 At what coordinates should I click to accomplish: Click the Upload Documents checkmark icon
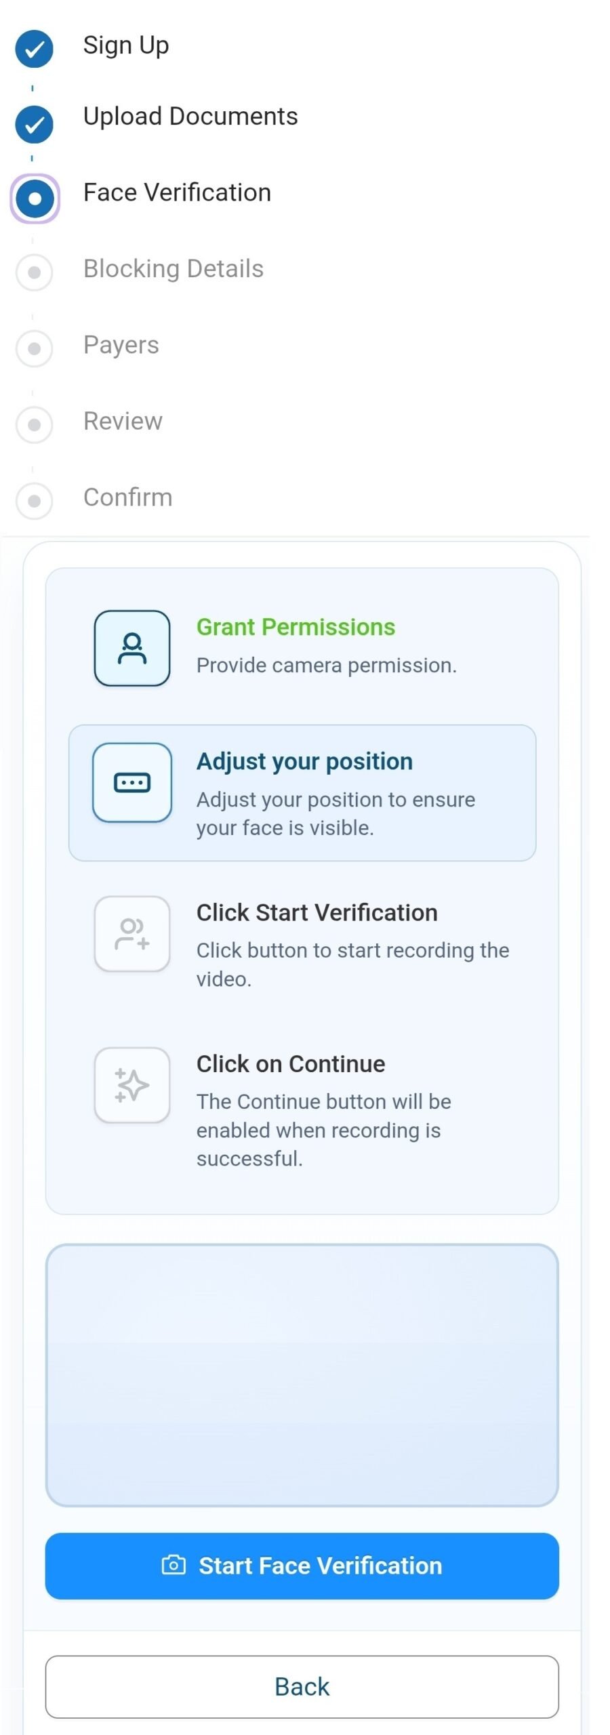[x=34, y=125]
